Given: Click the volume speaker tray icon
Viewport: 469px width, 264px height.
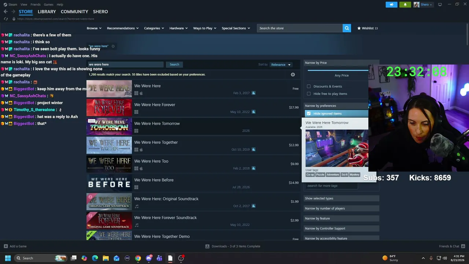Looking at the screenshot, I should pyautogui.click(x=445, y=258).
